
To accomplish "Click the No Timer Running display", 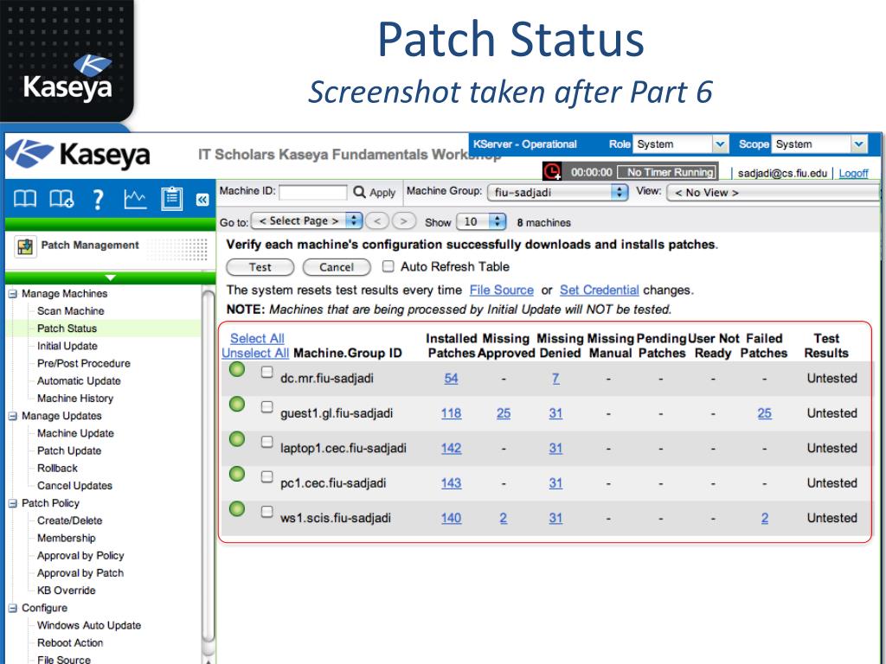I will point(667,172).
